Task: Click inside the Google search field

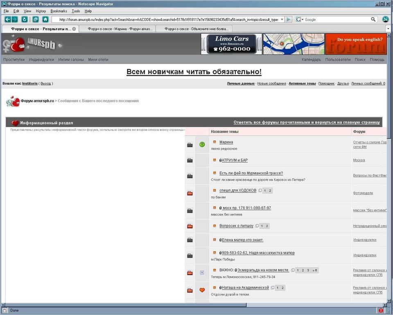Action: coord(336,19)
